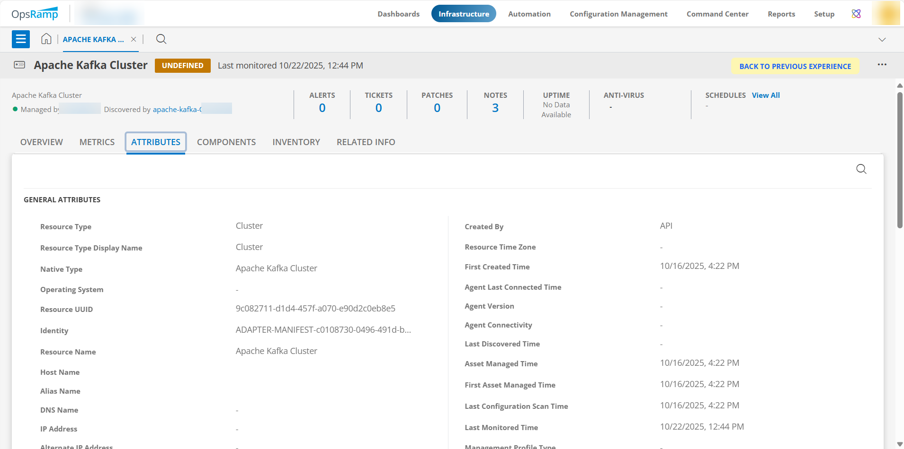
Task: Click the vertical scrollbar down arrow
Action: (x=899, y=444)
